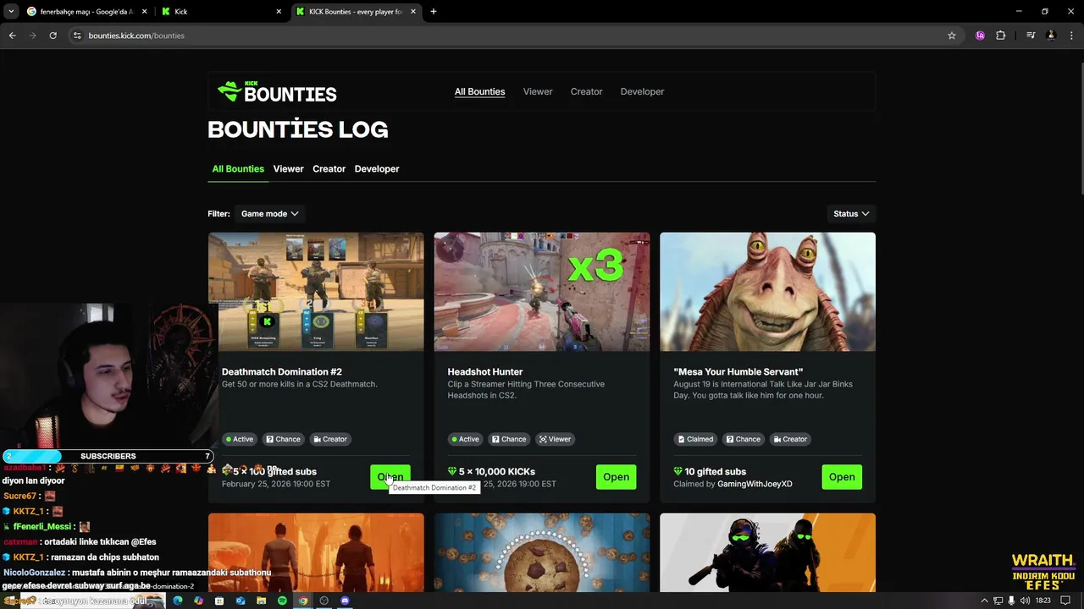Switch to the fenerbahçe maçı Google tab
Screen dimensions: 1084x609
[87, 12]
